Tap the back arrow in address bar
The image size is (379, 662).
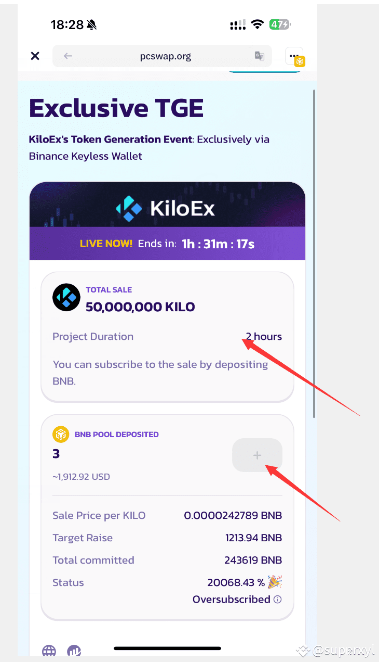point(68,56)
